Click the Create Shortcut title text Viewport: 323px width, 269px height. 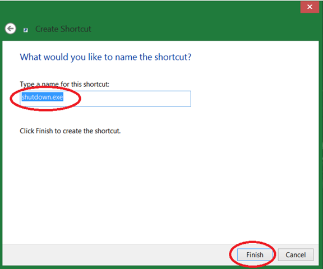63,29
